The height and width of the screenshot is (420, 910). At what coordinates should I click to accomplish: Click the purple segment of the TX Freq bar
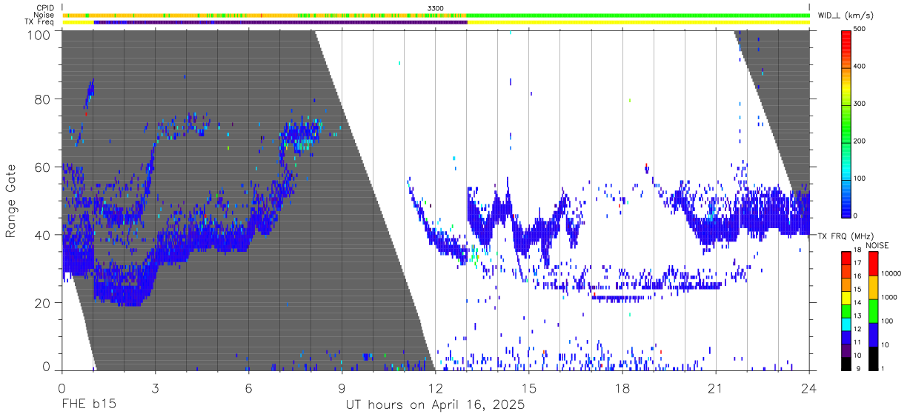[x=280, y=22]
